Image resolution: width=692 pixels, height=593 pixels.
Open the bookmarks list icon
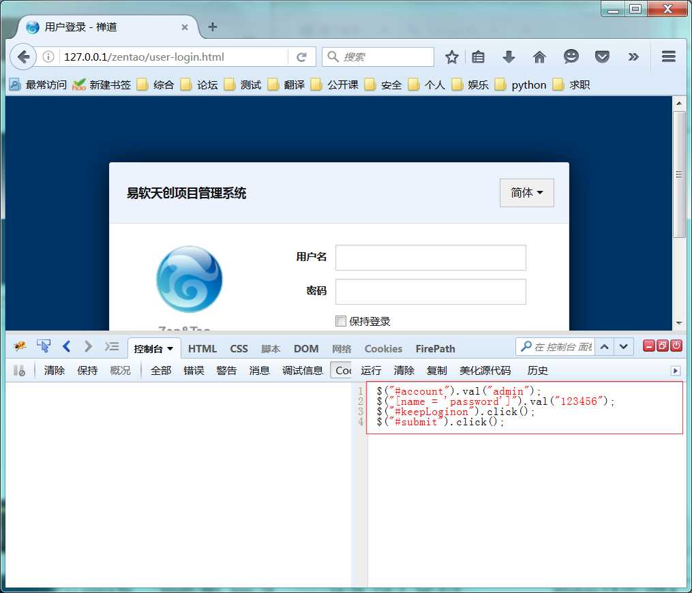click(x=478, y=57)
